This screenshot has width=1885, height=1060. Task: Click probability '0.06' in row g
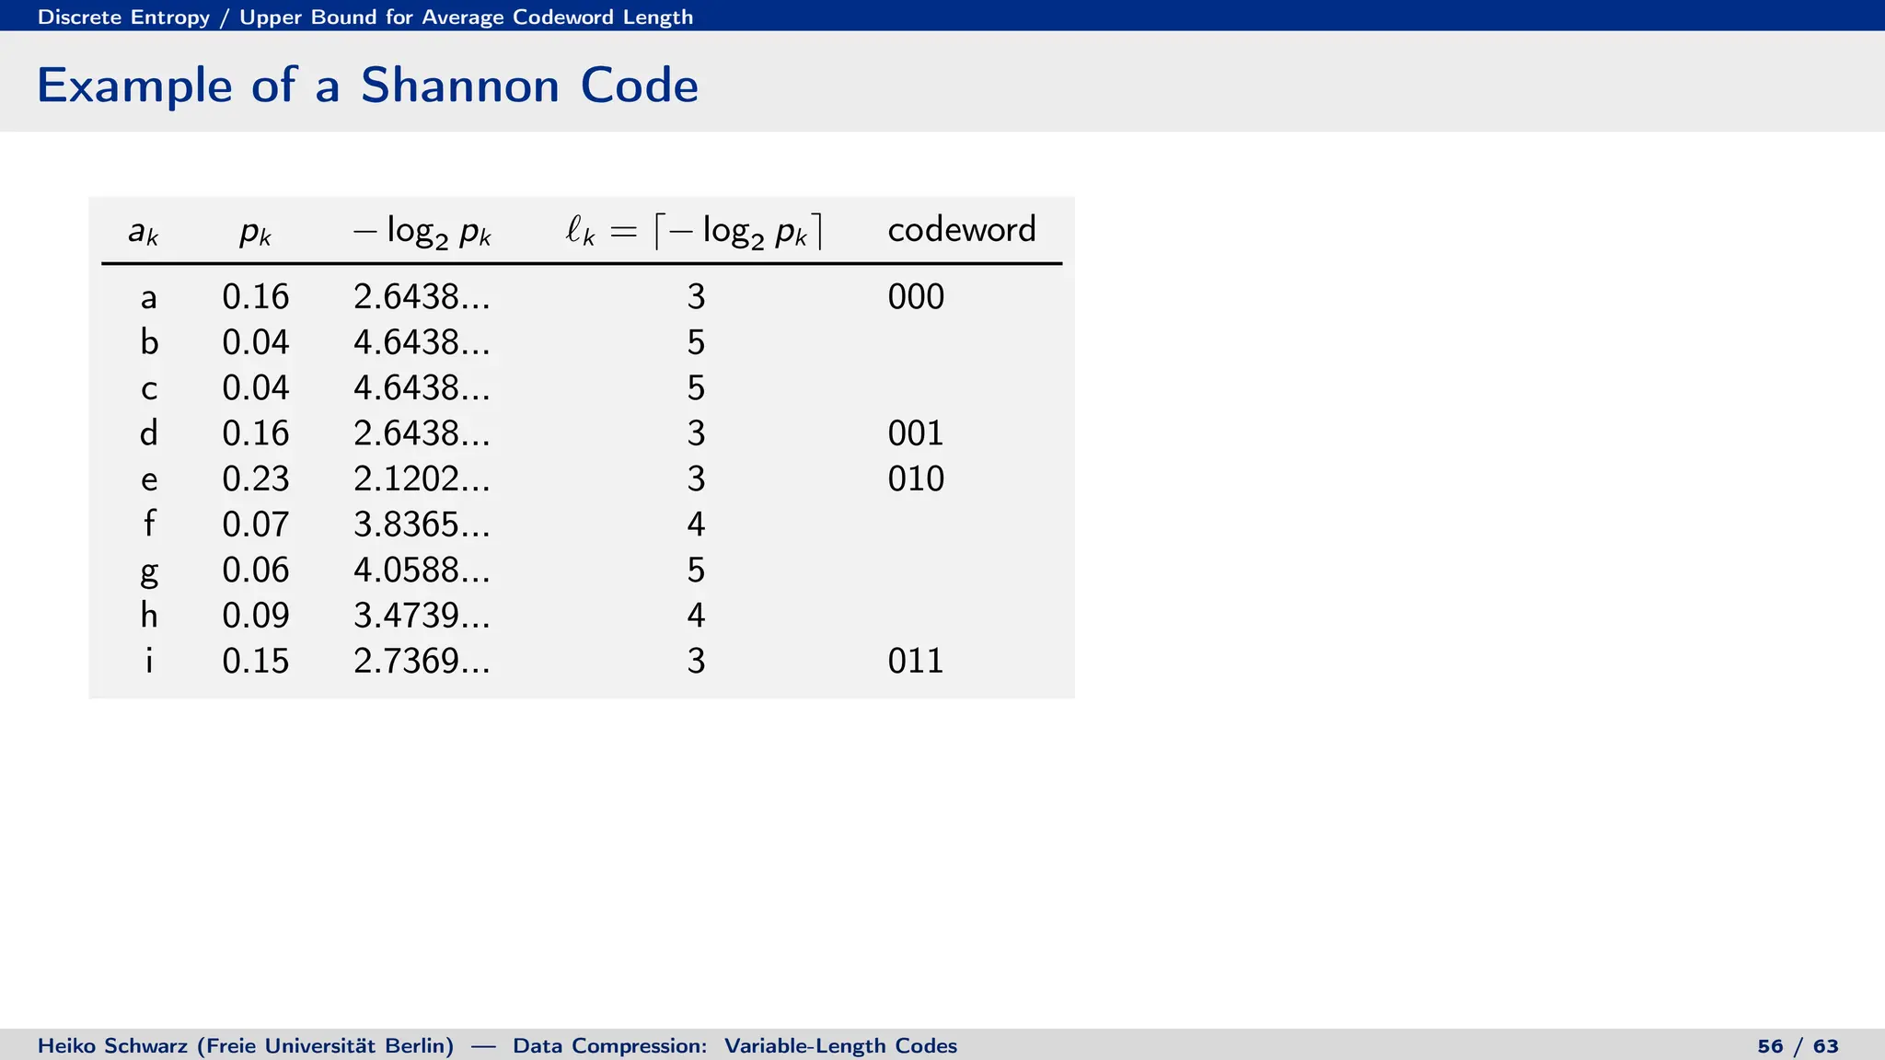(256, 570)
